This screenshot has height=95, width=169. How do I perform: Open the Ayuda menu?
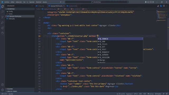click(45, 2)
